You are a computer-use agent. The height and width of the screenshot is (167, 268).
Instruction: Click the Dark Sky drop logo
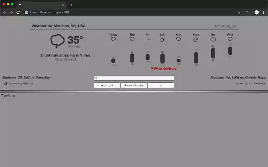point(6,83)
